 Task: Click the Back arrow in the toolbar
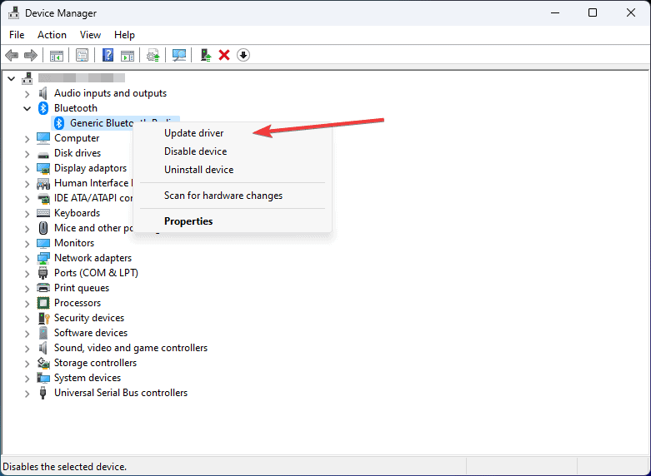pyautogui.click(x=12, y=55)
